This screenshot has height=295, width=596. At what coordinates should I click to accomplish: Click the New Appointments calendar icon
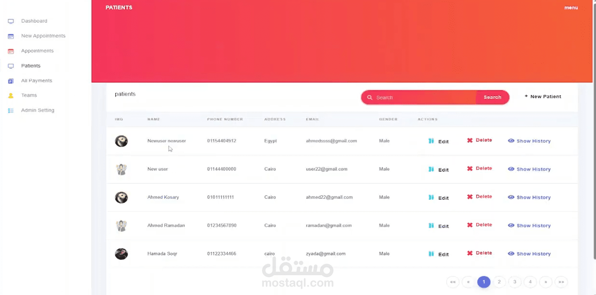click(11, 36)
